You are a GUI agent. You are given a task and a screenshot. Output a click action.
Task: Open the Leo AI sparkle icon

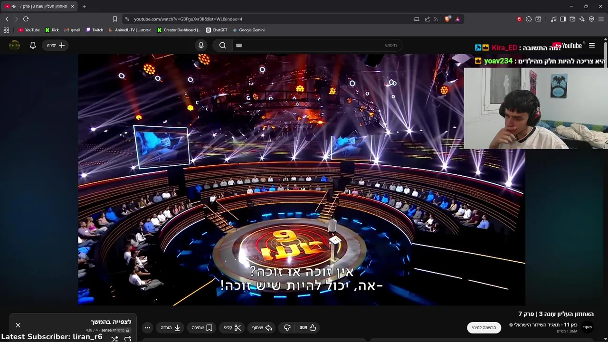coord(582,19)
